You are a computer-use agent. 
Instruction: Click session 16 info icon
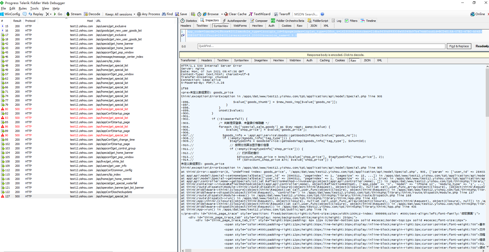coord(3,31)
